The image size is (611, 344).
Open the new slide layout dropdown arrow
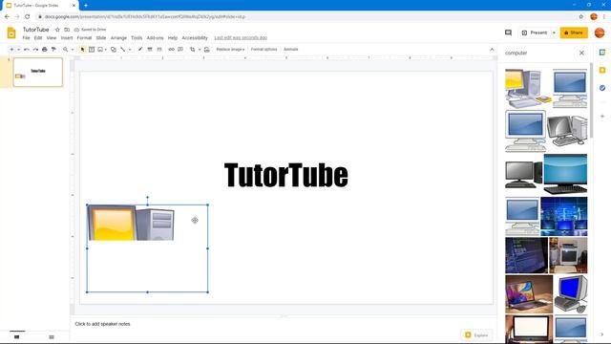(18, 50)
